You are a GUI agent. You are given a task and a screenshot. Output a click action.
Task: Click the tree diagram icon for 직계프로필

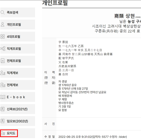pos(3,49)
